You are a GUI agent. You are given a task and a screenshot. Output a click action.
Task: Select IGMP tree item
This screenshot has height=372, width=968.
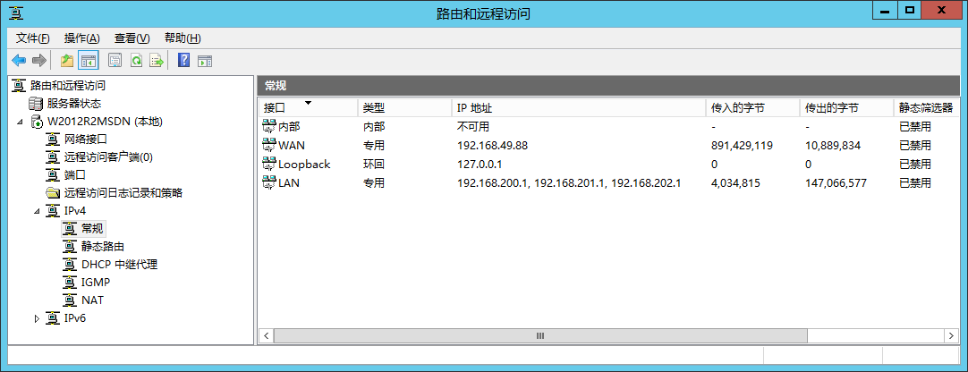tap(96, 283)
